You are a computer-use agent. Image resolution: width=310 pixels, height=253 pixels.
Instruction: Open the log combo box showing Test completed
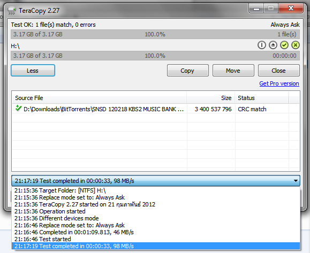click(156, 181)
